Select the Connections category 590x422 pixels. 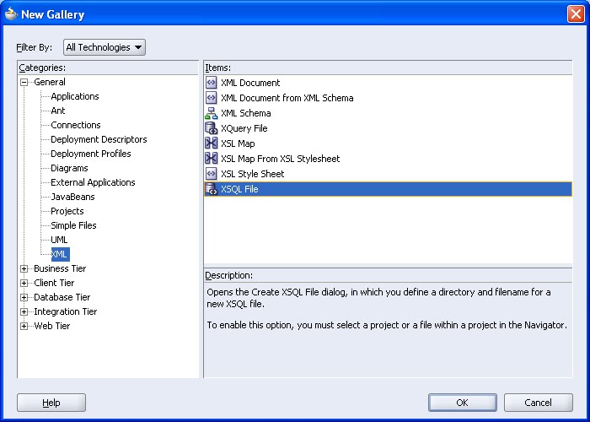pyautogui.click(x=76, y=125)
